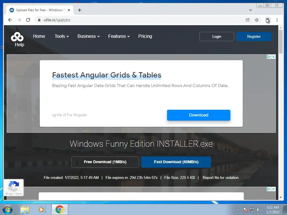Report file for violation link
287x215 pixels.
pyautogui.click(x=221, y=178)
